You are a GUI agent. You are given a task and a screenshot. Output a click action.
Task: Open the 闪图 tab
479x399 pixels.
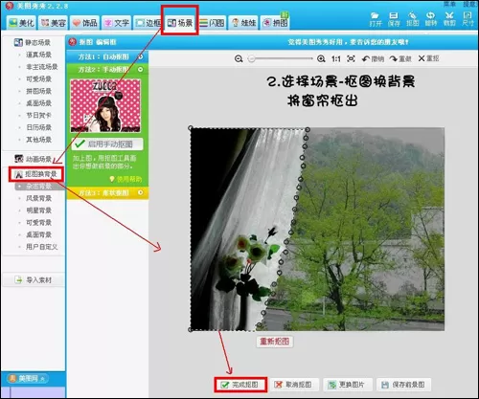tap(212, 23)
